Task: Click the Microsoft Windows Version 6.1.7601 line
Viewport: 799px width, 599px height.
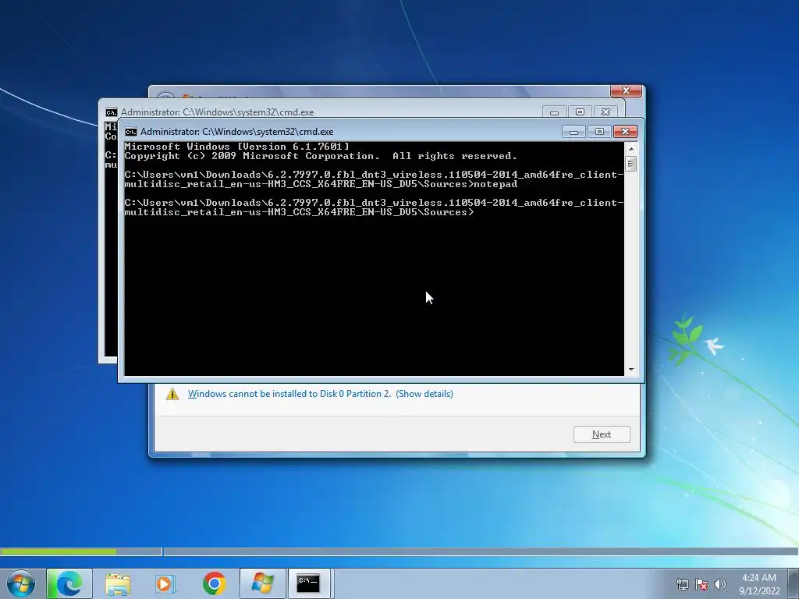Action: (237, 147)
